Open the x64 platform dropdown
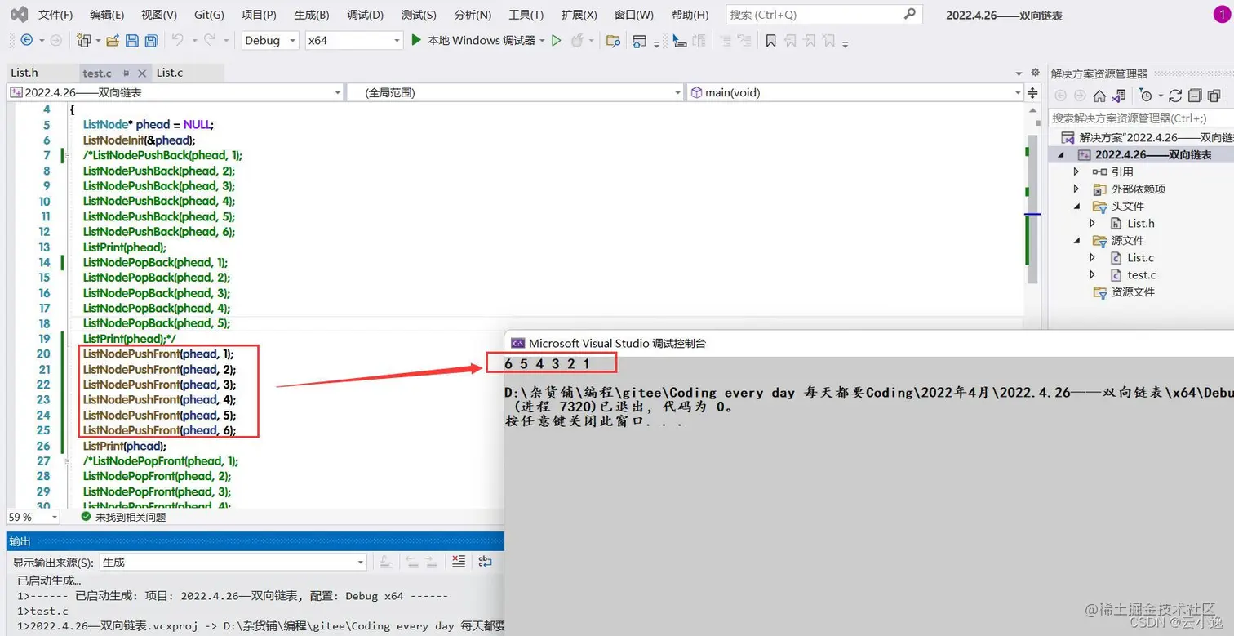This screenshot has height=636, width=1234. click(x=354, y=40)
